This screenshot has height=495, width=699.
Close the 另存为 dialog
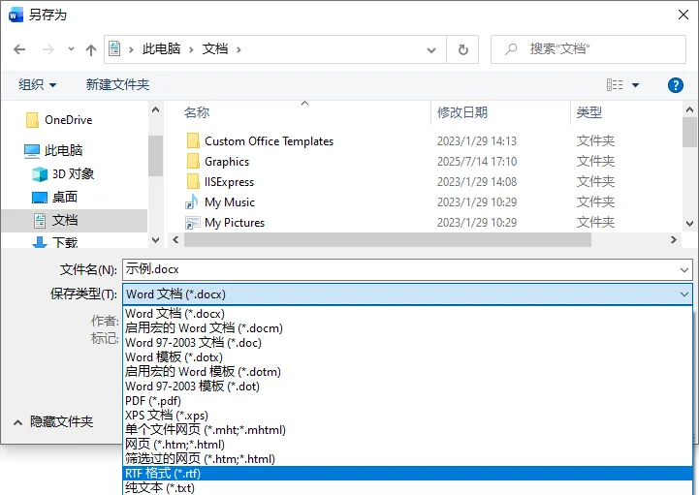click(x=683, y=15)
